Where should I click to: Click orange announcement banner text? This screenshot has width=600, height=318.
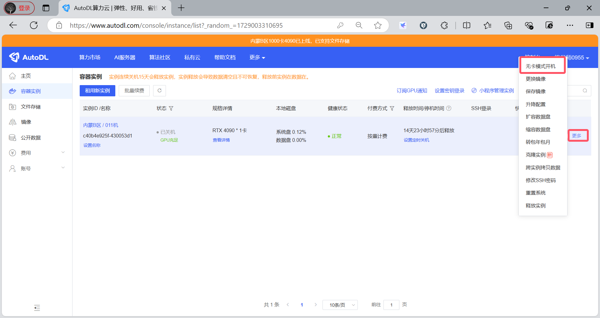pos(300,41)
